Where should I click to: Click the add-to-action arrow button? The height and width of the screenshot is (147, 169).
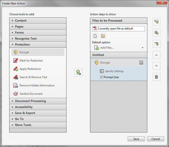(x=78, y=72)
